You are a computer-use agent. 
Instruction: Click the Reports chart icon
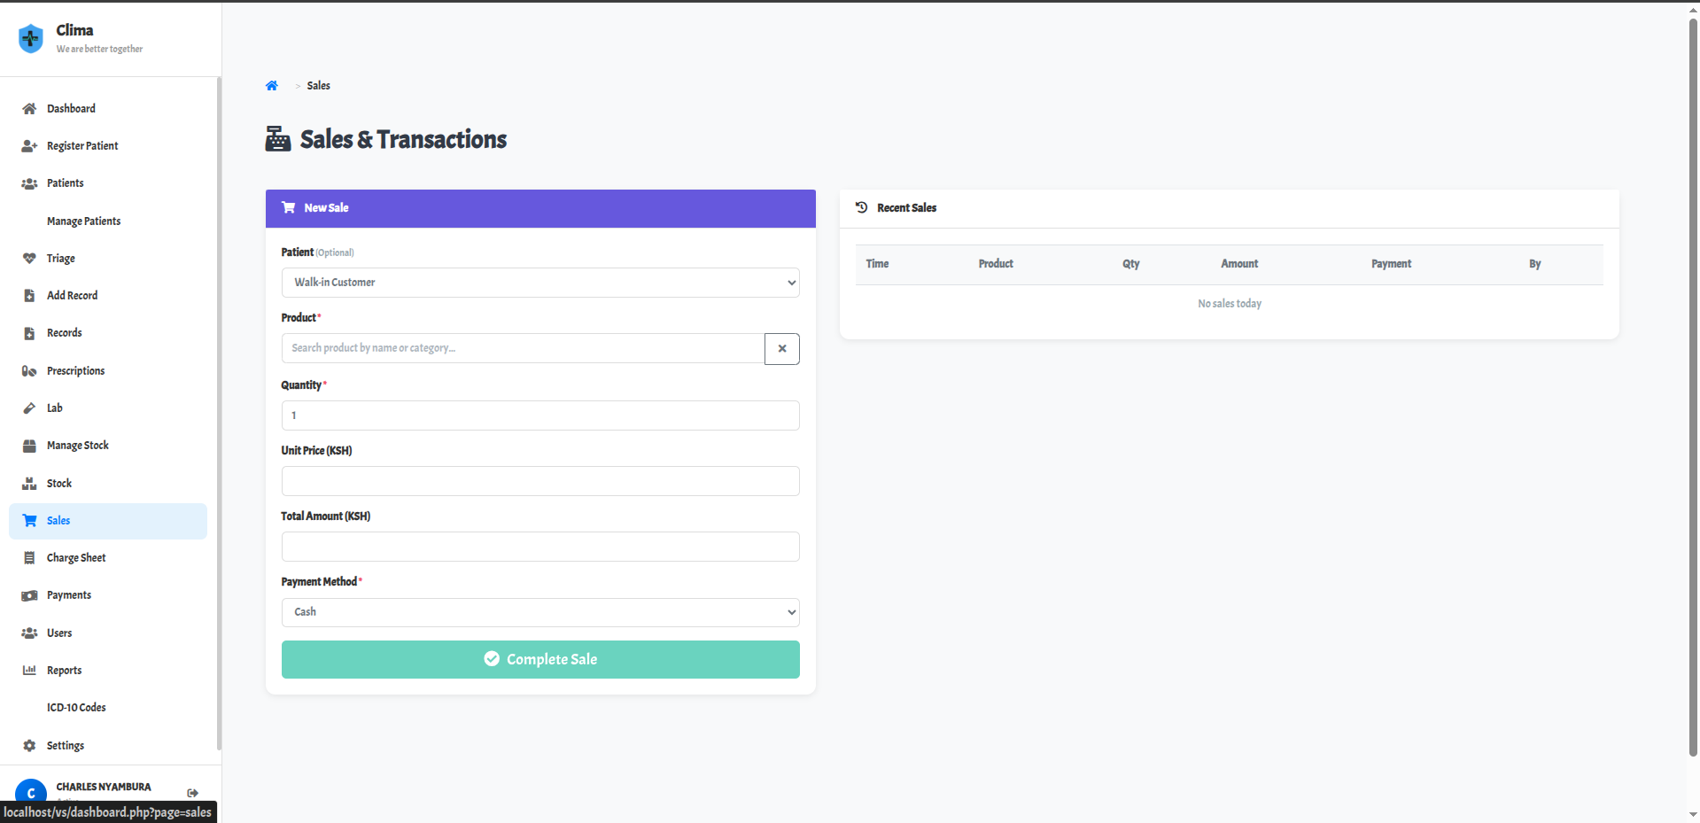[29, 671]
